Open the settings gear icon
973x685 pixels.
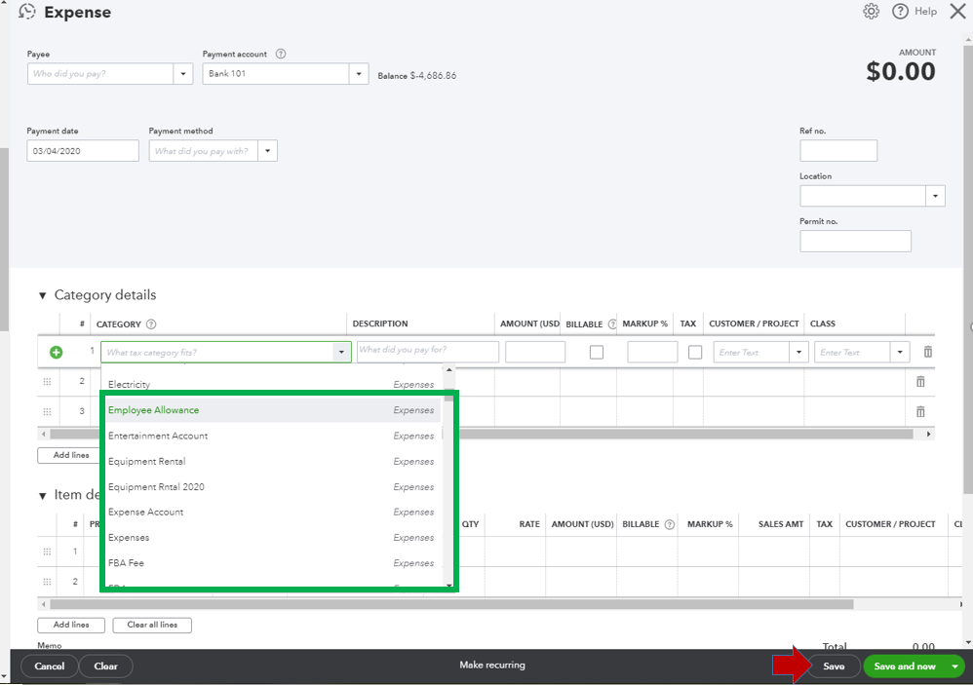tap(872, 11)
